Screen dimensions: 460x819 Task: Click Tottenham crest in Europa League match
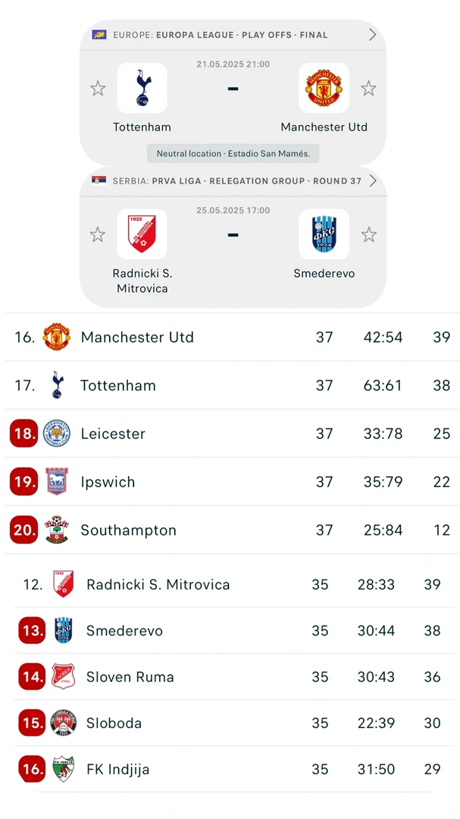[x=142, y=88]
